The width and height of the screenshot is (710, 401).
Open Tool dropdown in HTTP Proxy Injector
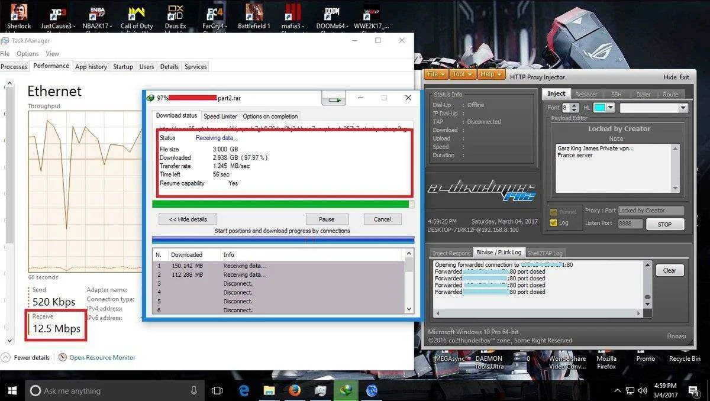click(462, 74)
